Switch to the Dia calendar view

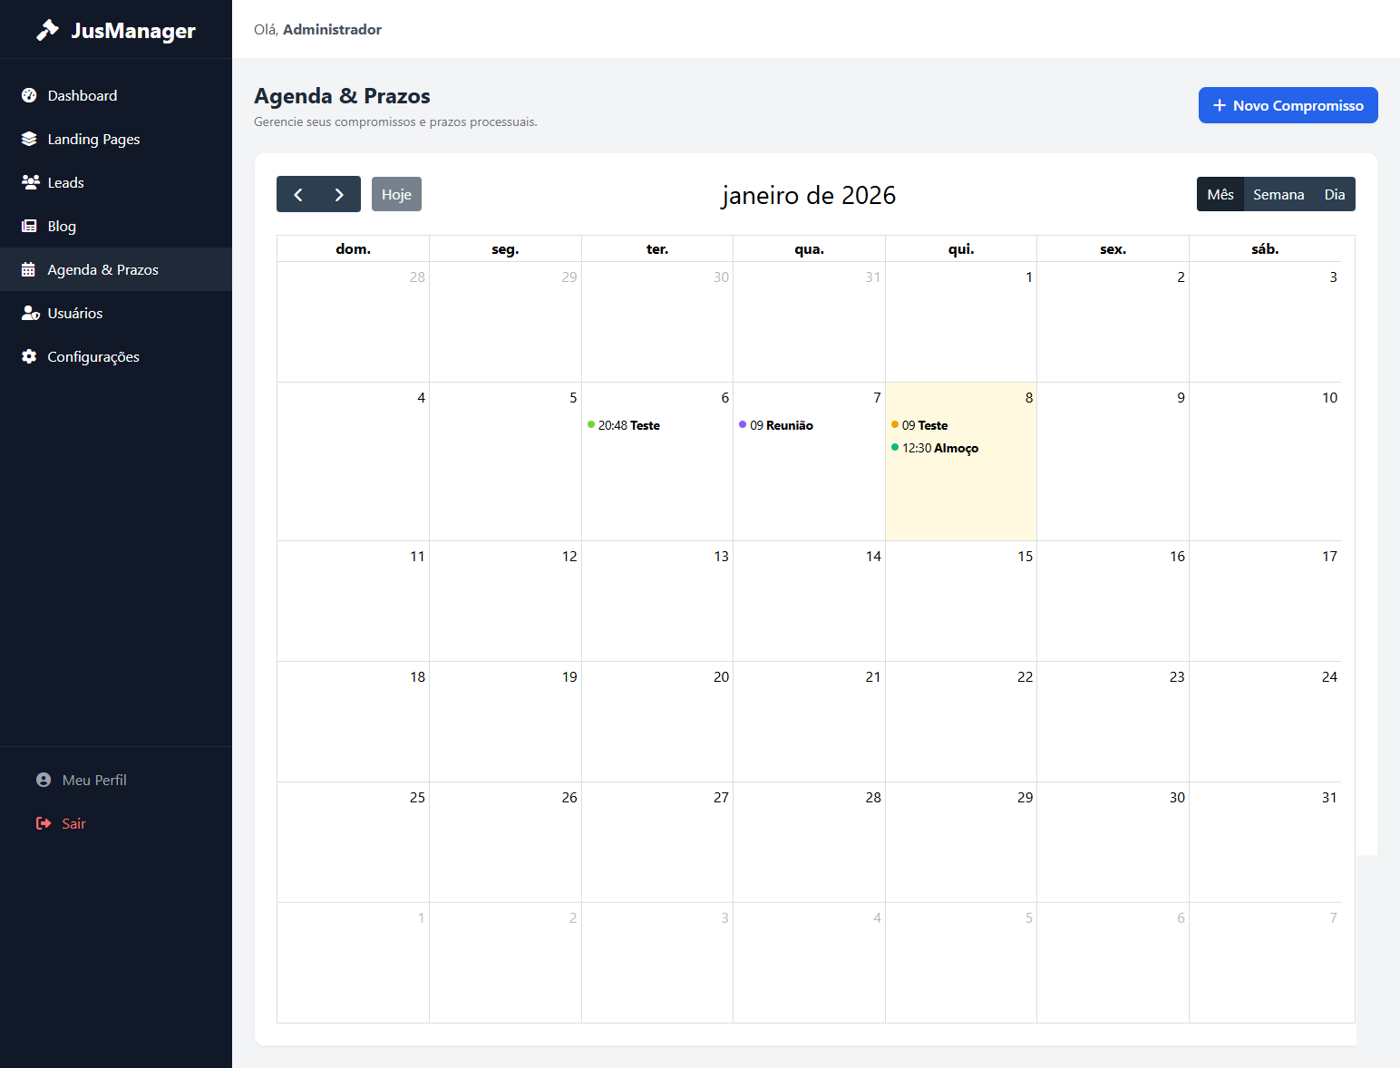[1334, 194]
